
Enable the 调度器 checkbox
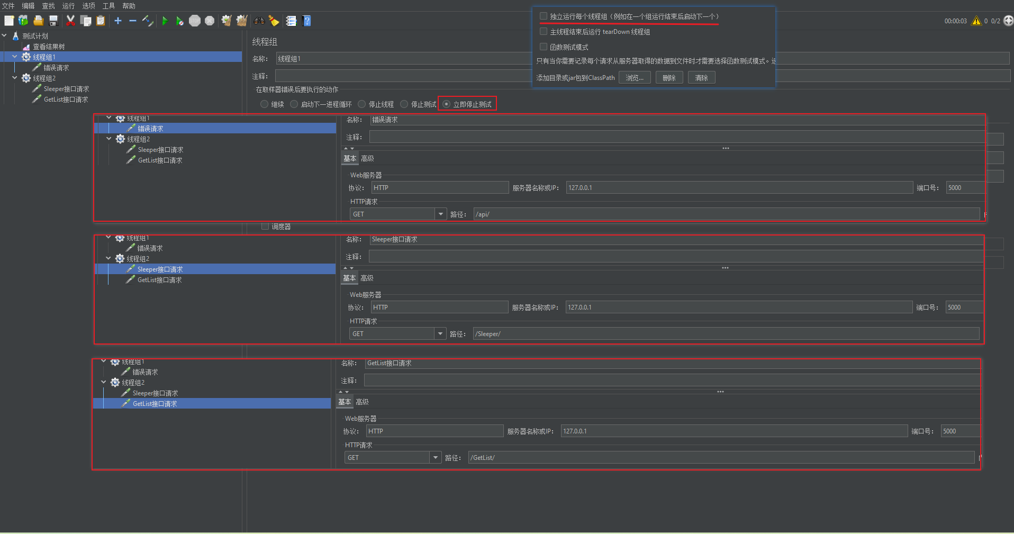[x=265, y=227]
